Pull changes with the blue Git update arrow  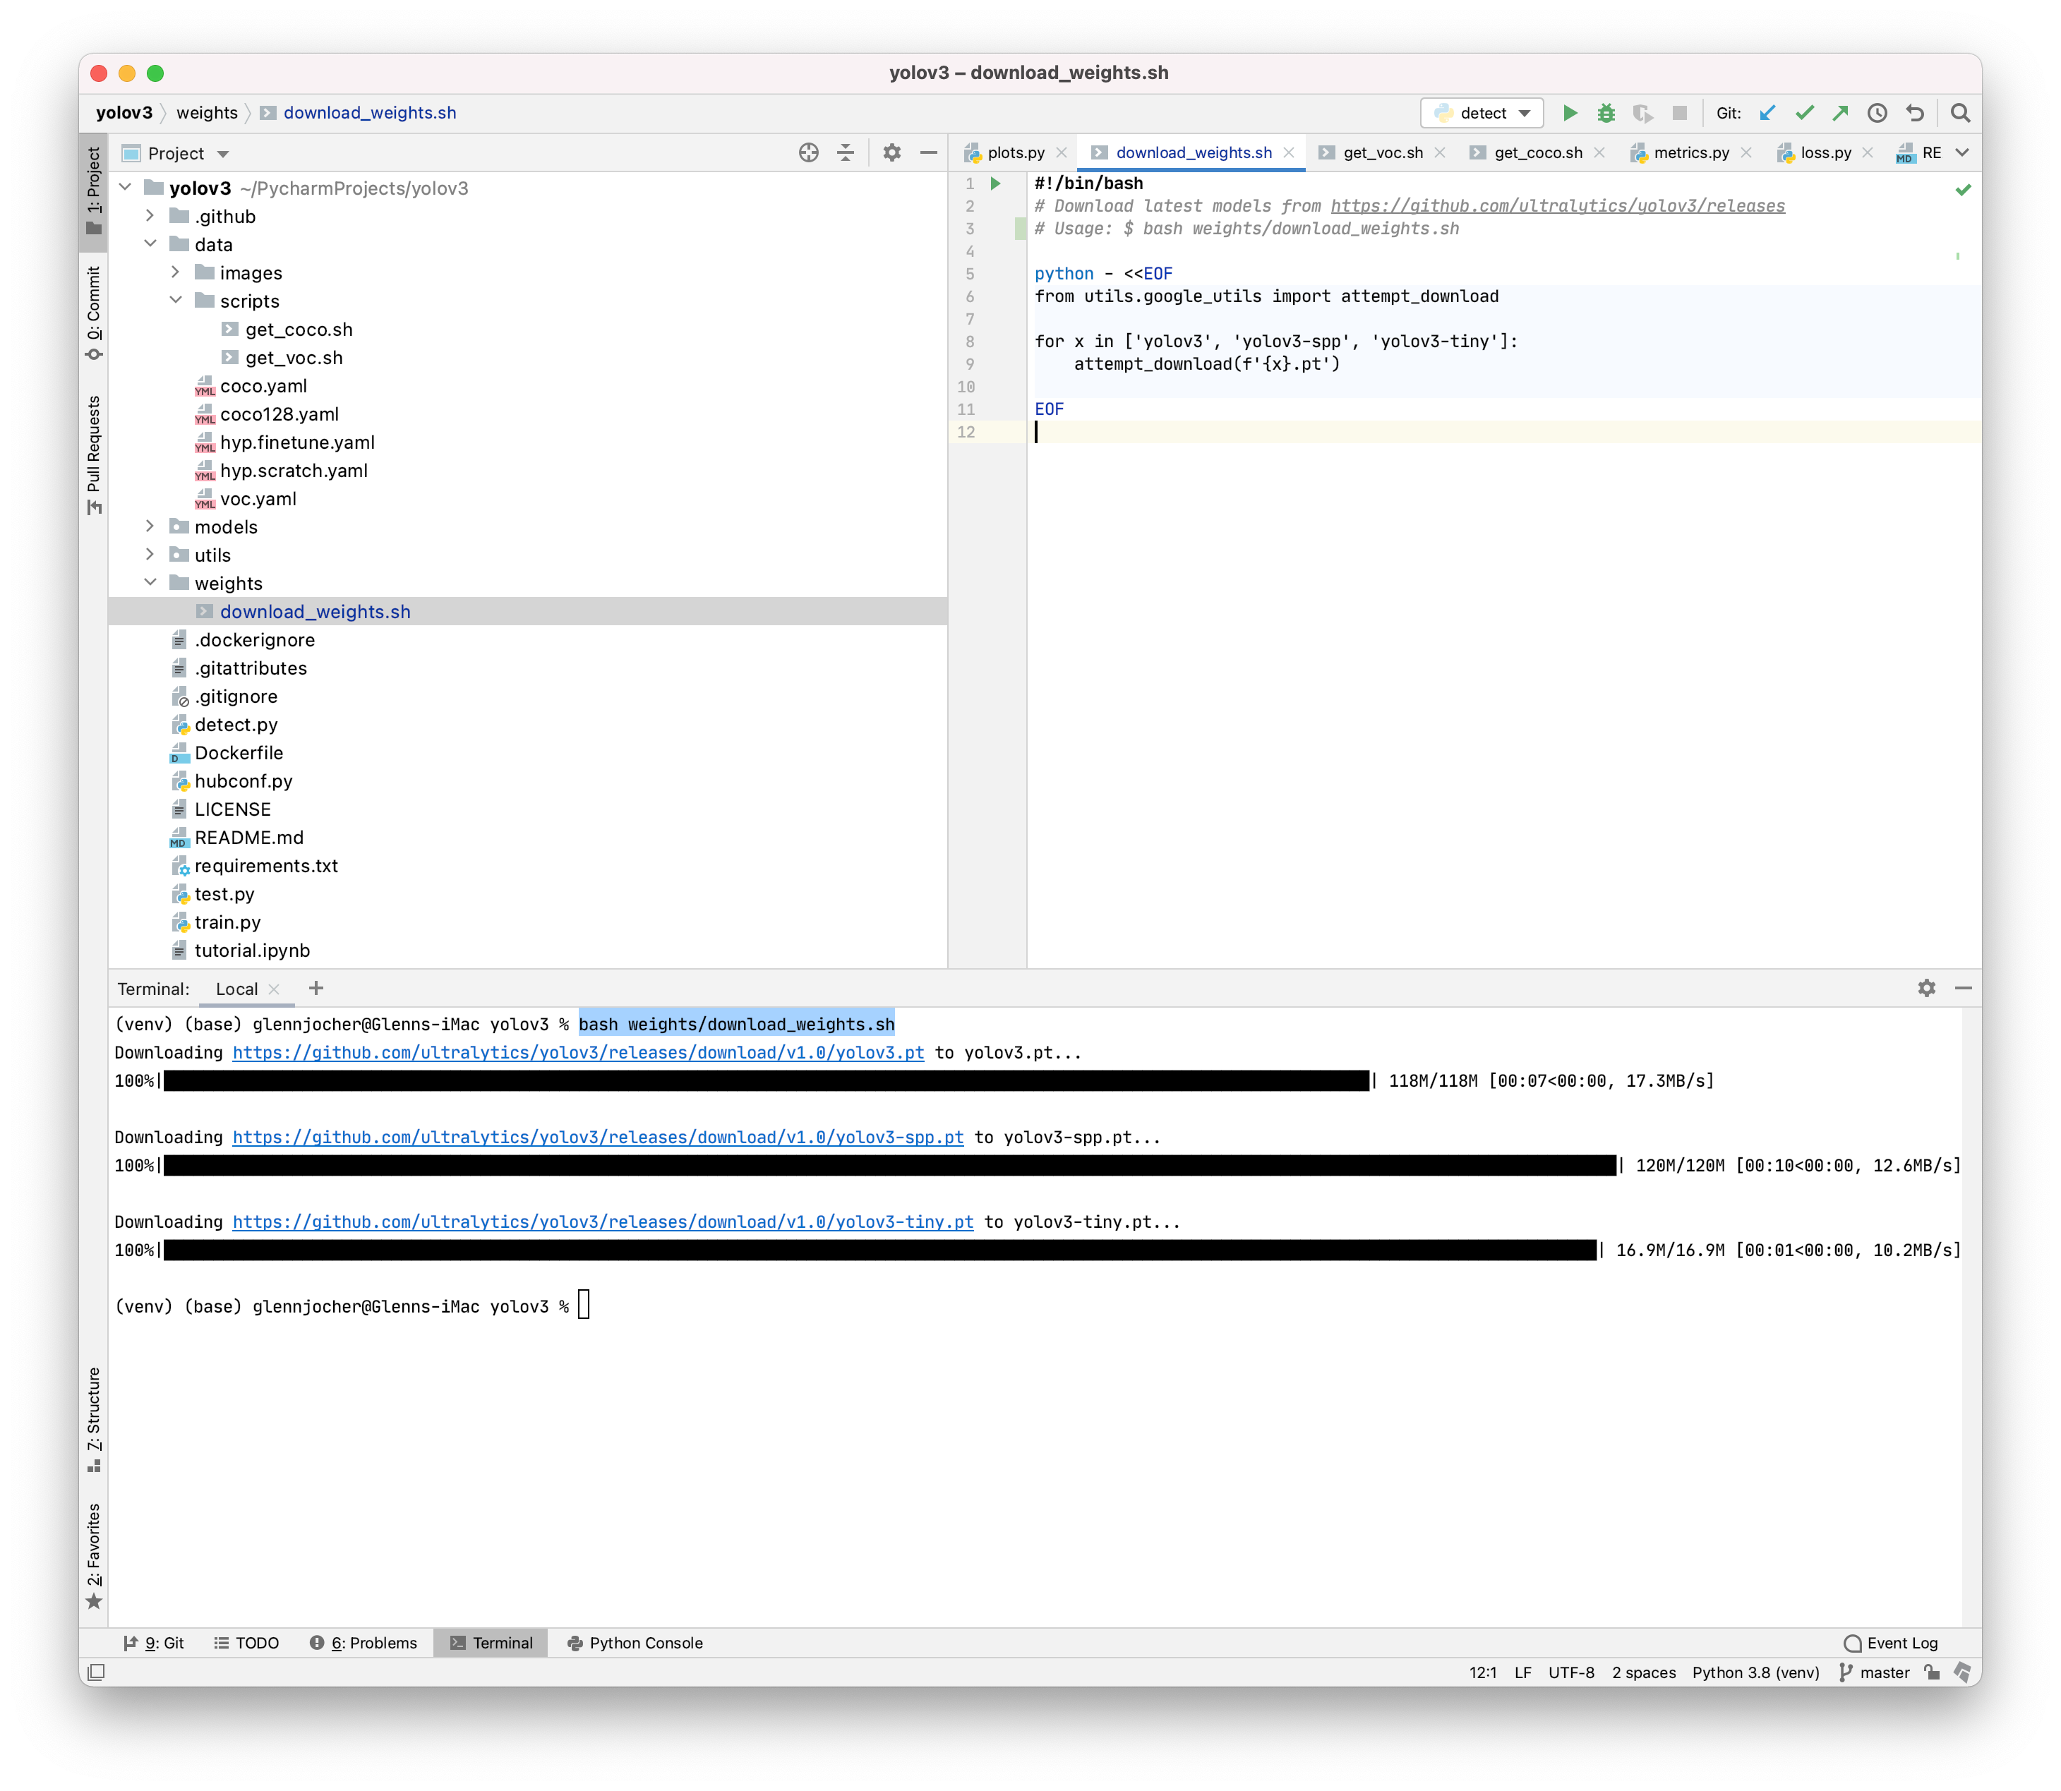tap(1768, 113)
